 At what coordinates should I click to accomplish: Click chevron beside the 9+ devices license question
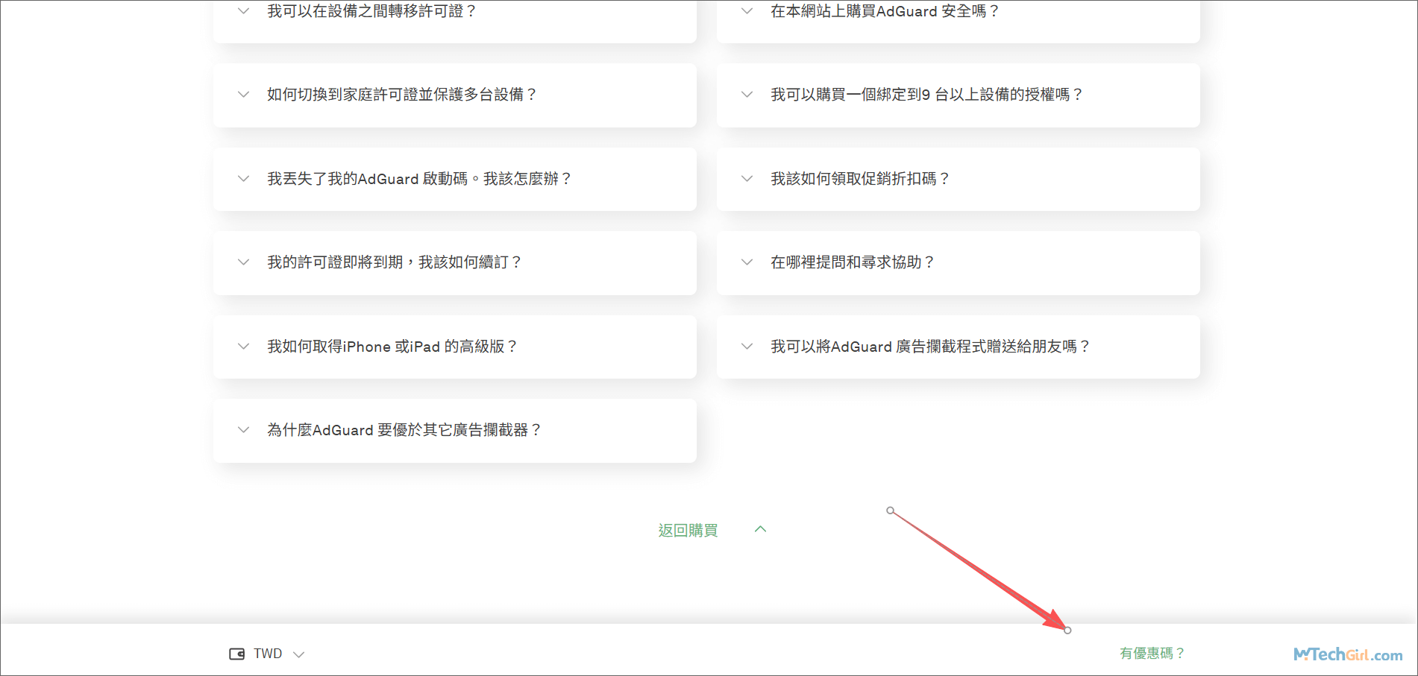point(747,95)
